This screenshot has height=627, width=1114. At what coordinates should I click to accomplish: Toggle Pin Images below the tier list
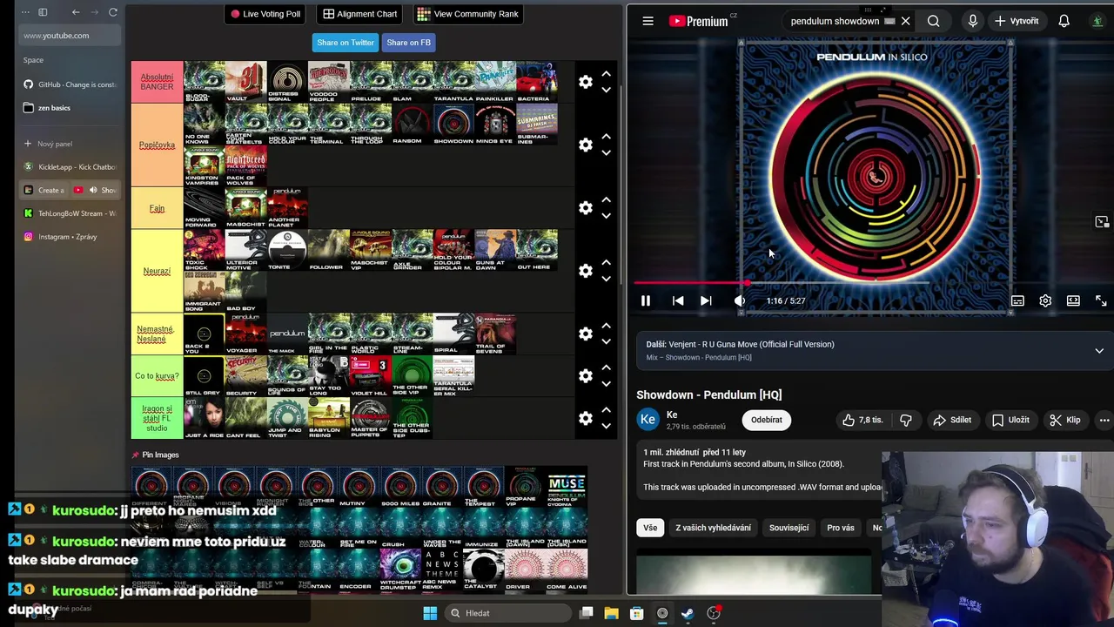coord(155,455)
